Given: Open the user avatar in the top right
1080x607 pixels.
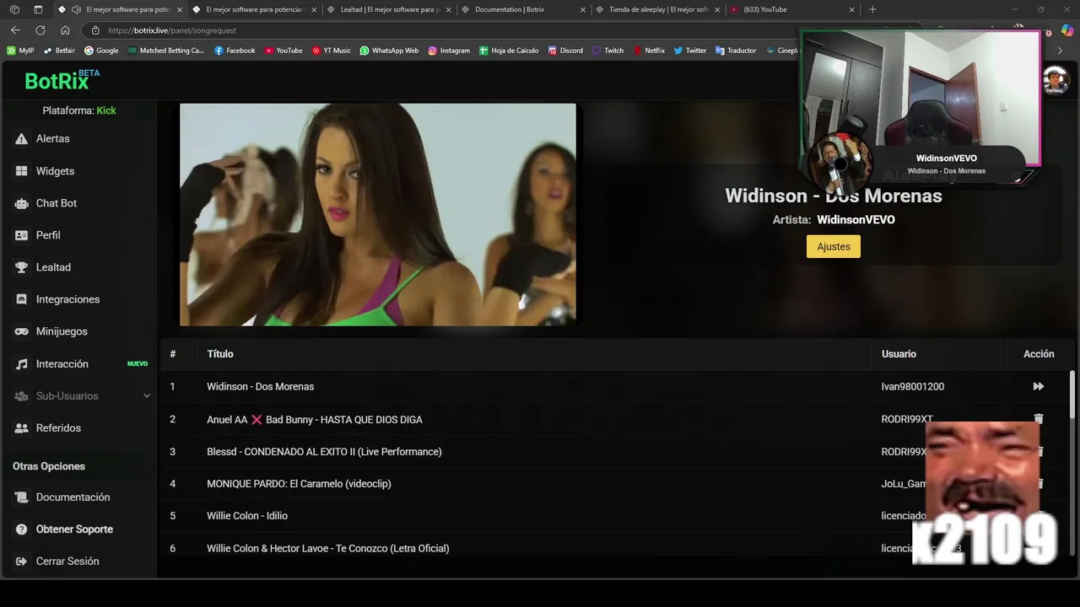Looking at the screenshot, I should tap(1056, 81).
